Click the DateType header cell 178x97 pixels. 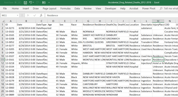[x=41, y=25]
